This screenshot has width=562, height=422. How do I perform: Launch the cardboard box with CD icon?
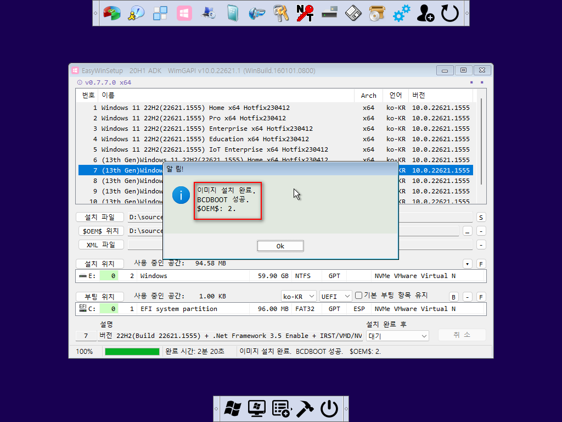[377, 13]
